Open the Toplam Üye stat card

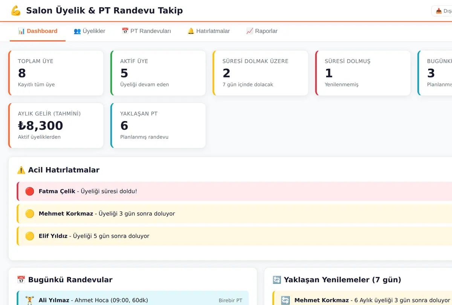point(56,73)
